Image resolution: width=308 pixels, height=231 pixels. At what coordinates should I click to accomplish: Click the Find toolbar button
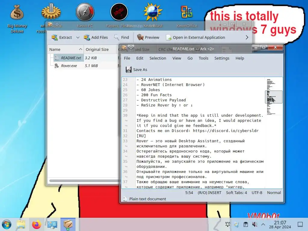pos(122,37)
